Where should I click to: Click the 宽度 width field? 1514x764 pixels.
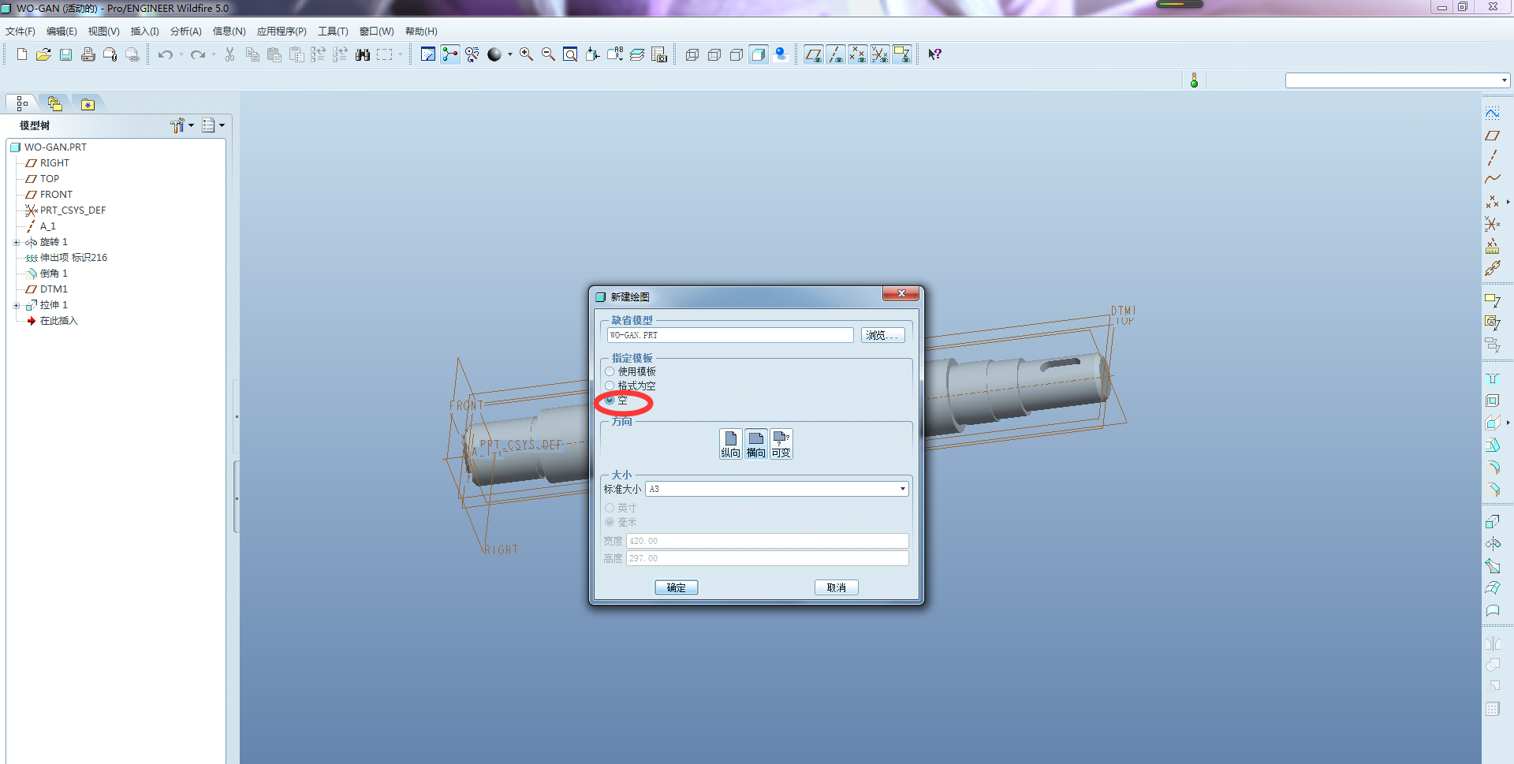767,541
